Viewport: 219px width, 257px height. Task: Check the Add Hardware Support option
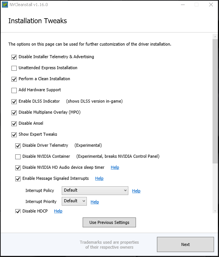click(x=14, y=90)
